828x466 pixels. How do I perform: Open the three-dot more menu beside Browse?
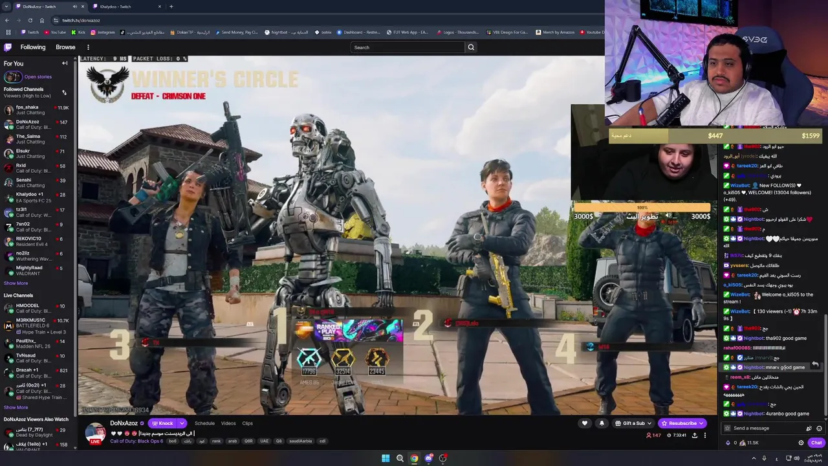[88, 47]
